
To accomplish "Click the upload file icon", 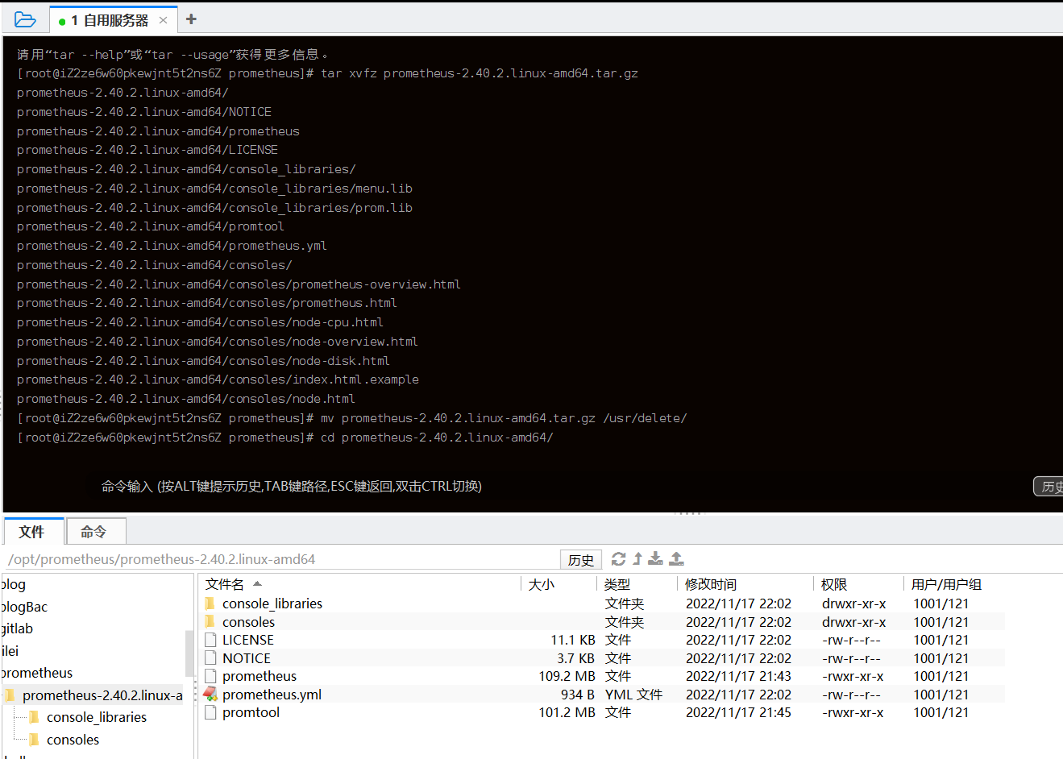I will click(x=677, y=558).
